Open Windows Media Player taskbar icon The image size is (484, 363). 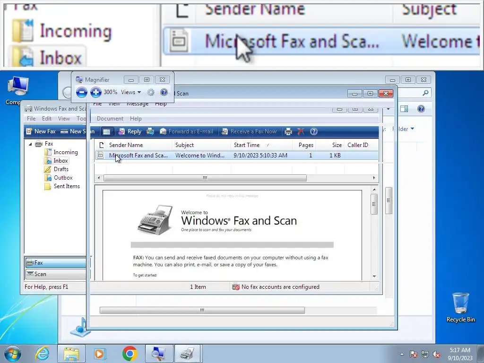point(100,354)
